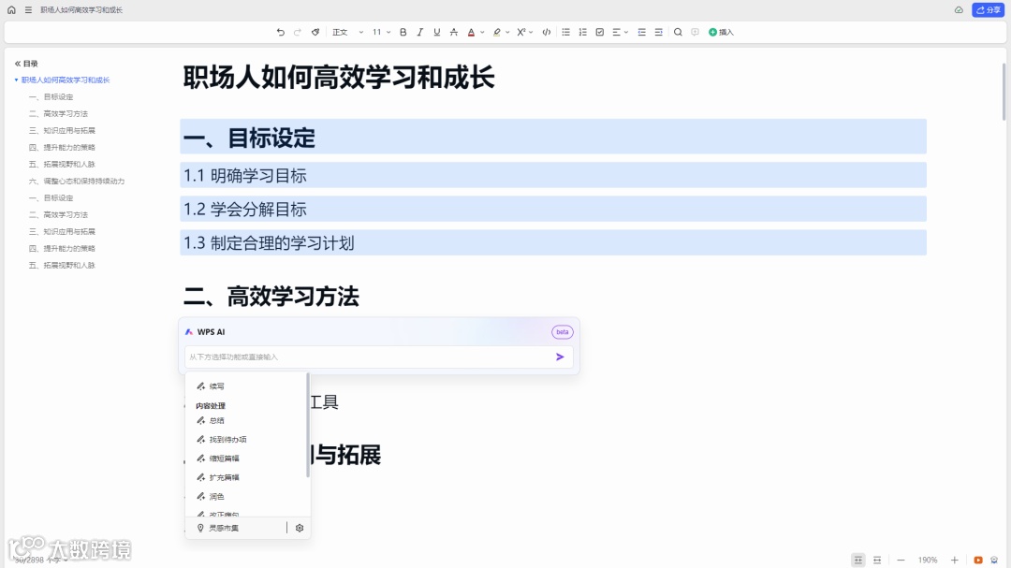Viewport: 1011px width, 568px height.
Task: Add a comment from the toolbar
Action: click(x=695, y=32)
